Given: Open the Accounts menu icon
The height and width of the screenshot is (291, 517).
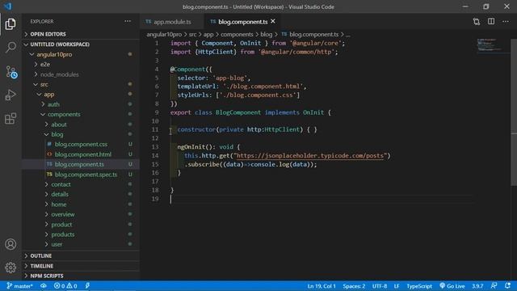Looking at the screenshot, I should point(11,244).
